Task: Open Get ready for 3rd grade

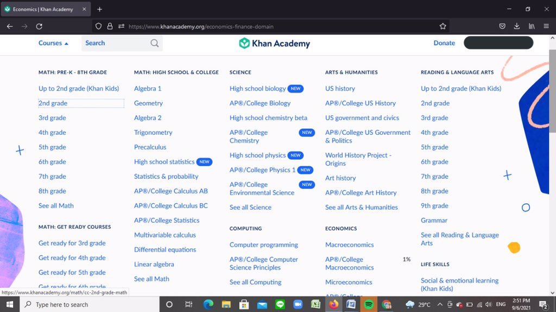Action: [x=72, y=243]
